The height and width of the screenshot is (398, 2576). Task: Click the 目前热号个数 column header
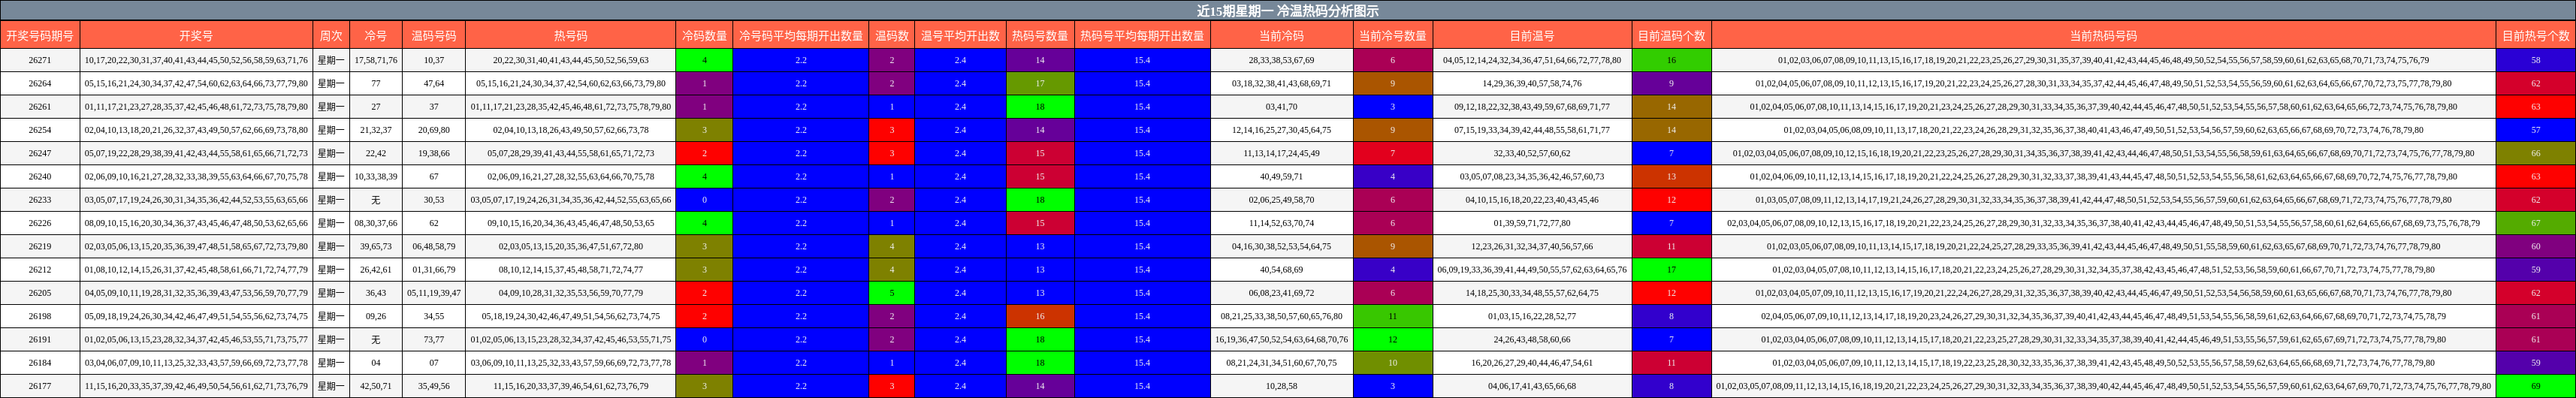click(x=2535, y=36)
